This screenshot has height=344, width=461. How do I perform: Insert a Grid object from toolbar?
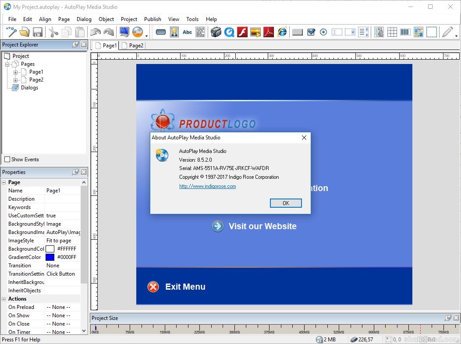[392, 32]
